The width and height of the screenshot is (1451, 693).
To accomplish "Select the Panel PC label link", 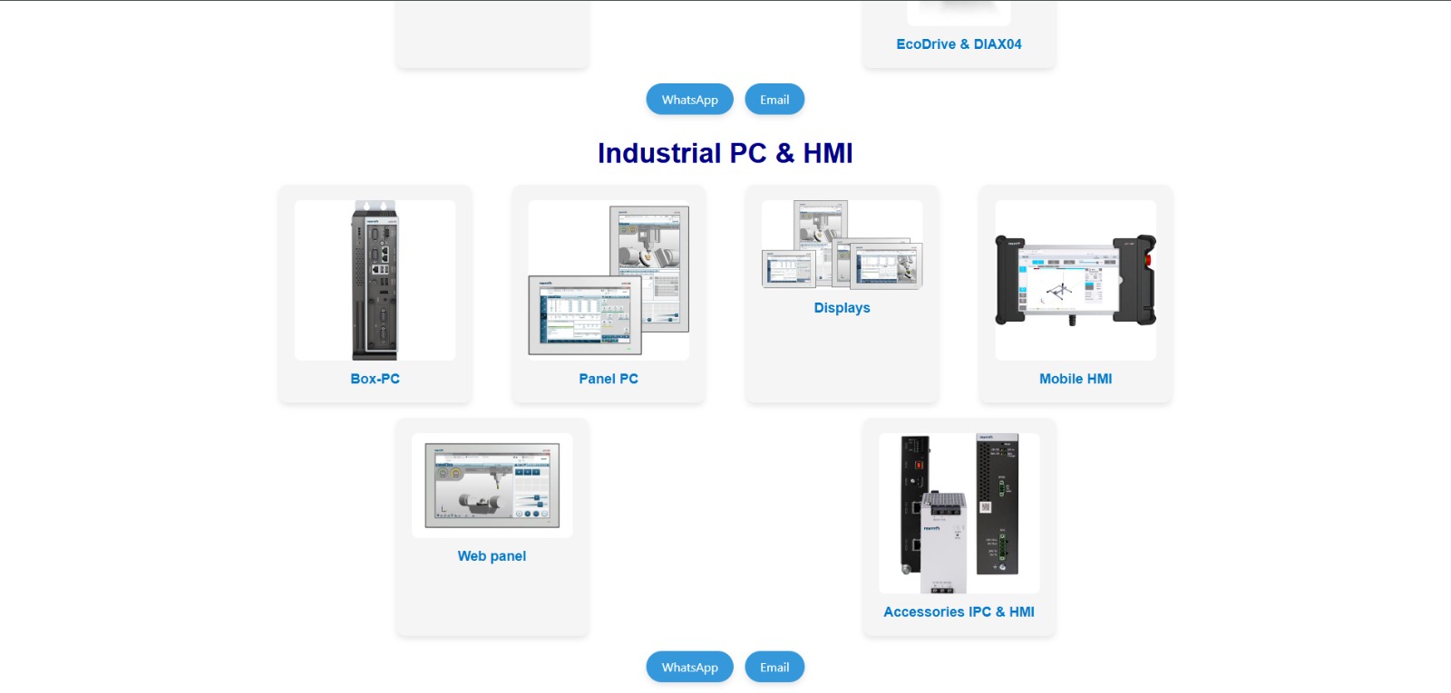I will click(x=609, y=379).
